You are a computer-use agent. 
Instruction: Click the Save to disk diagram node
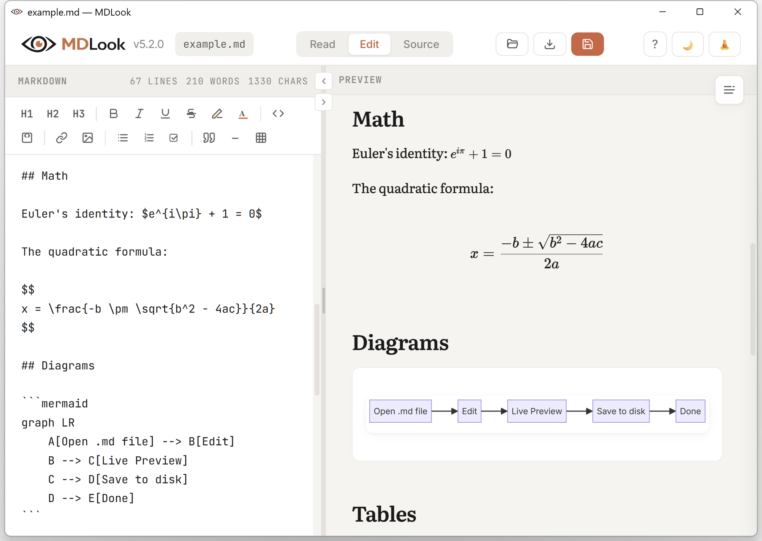pos(621,411)
